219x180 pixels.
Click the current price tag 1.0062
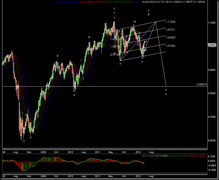coord(212,45)
